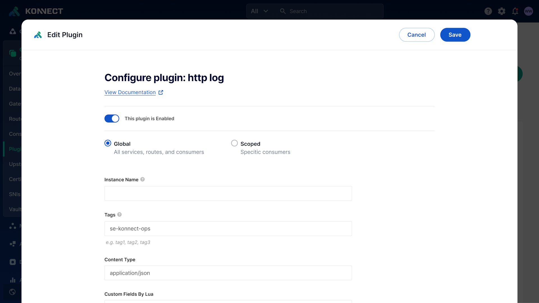Select the Analytics sidebar icon
Image resolution: width=539 pixels, height=303 pixels.
[x=13, y=280]
